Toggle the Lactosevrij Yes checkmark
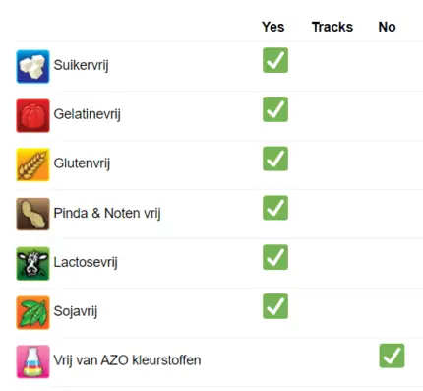This screenshot has height=391, width=423. point(275,257)
